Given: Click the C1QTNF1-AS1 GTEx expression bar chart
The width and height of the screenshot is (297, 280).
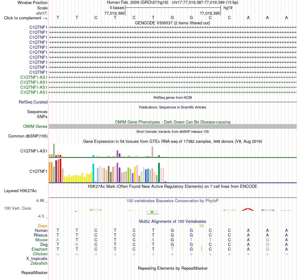Looking at the screenshot, I should point(108,151).
